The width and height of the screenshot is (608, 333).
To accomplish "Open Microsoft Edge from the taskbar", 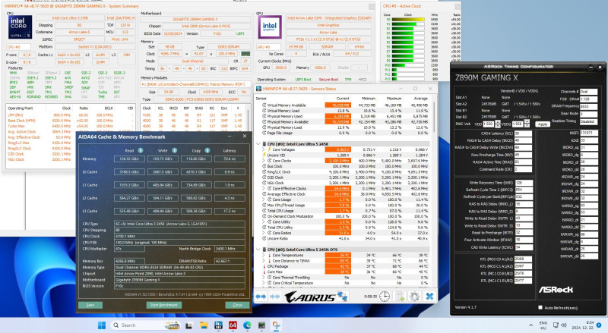I will tap(247, 325).
